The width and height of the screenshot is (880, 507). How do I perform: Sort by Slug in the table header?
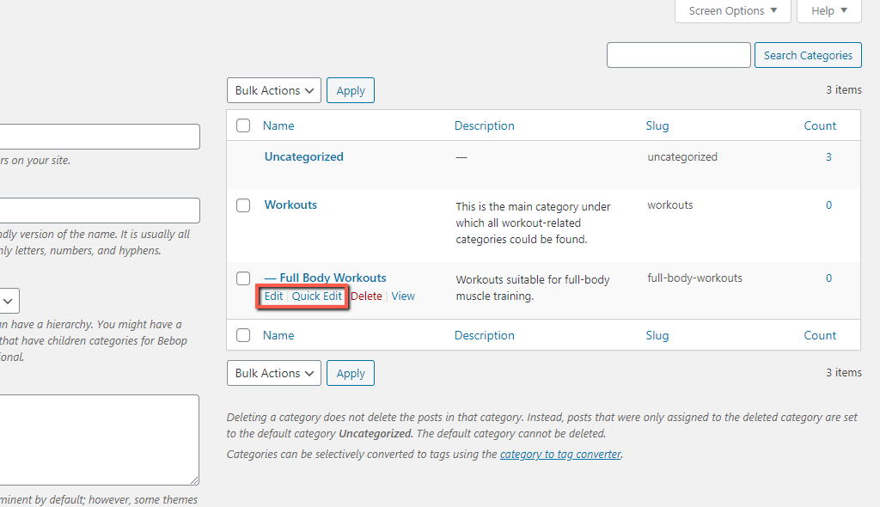[x=657, y=125]
